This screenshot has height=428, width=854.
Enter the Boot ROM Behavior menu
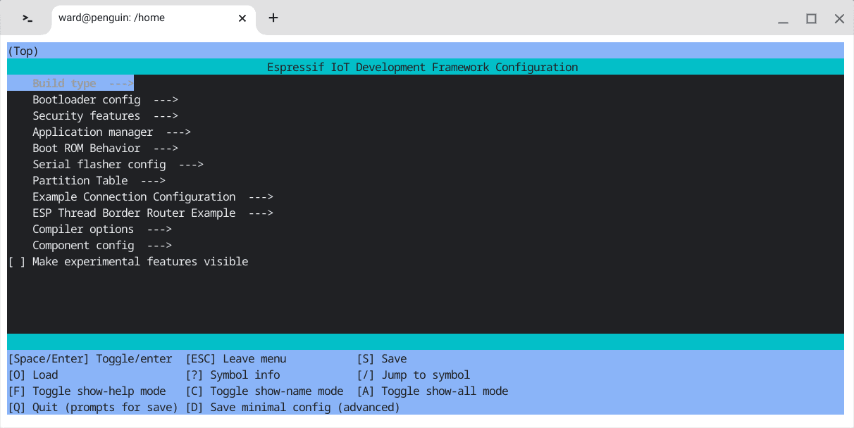[105, 149]
